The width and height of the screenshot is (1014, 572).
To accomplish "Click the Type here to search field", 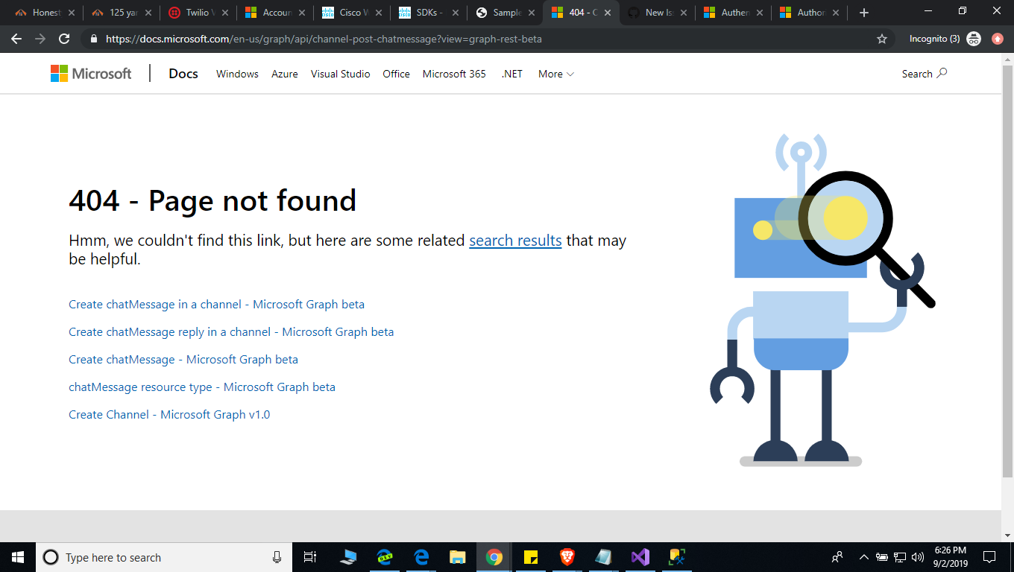I will pos(149,557).
